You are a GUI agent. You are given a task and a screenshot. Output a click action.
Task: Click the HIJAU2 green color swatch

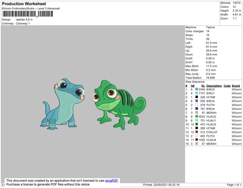coord(197,116)
